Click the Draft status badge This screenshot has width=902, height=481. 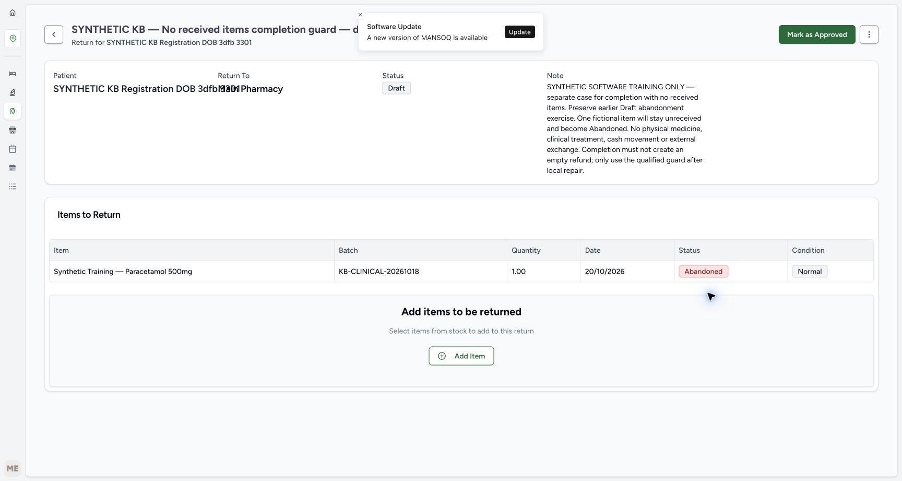tap(397, 88)
